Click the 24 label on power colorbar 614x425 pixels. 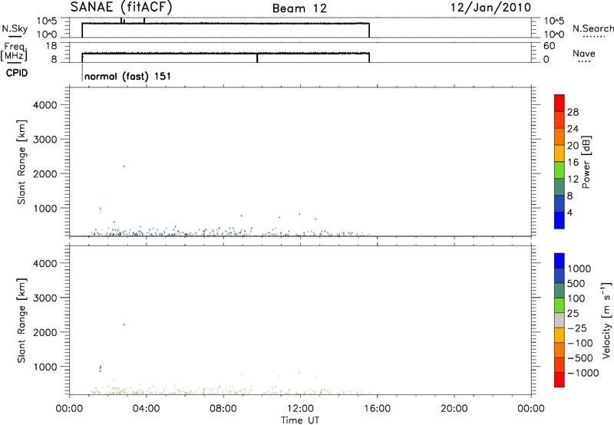tap(573, 129)
